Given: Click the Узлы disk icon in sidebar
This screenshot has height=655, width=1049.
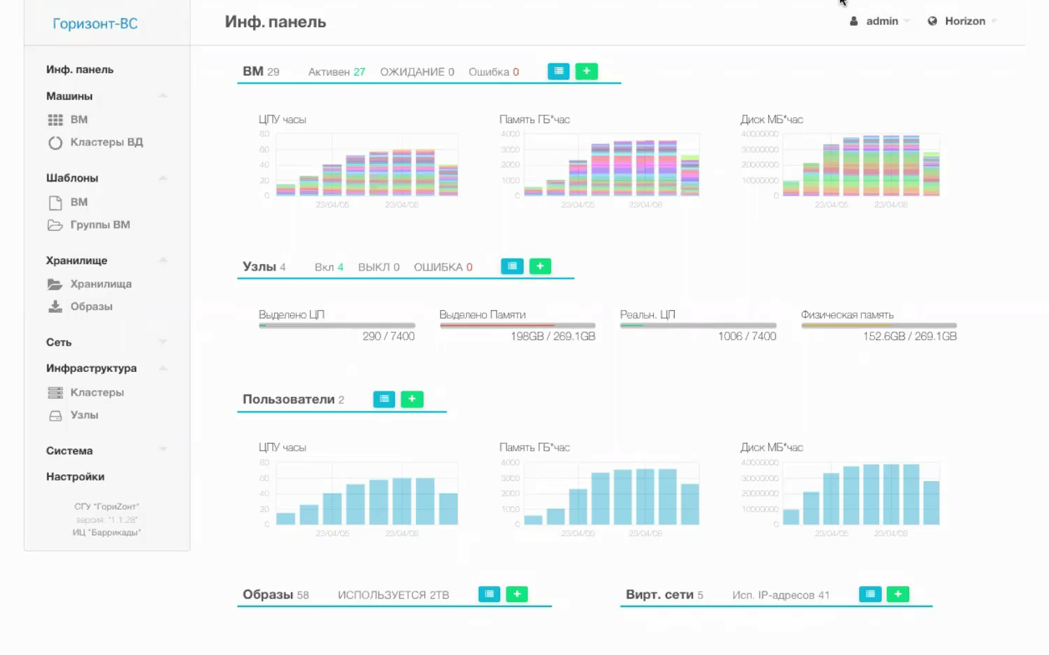Looking at the screenshot, I should click(x=56, y=416).
